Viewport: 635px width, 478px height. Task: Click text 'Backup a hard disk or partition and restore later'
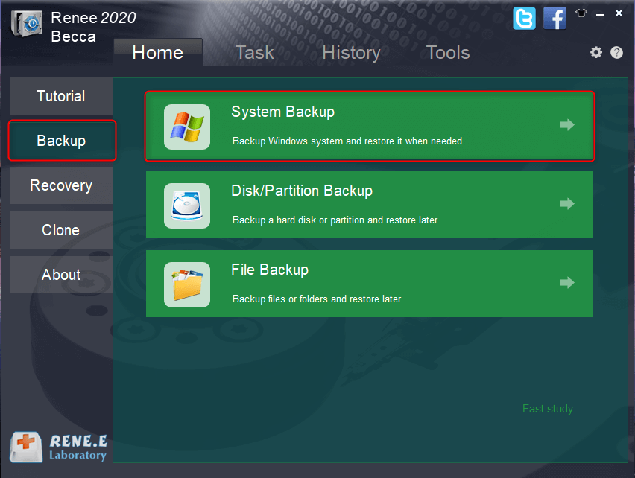(x=335, y=220)
